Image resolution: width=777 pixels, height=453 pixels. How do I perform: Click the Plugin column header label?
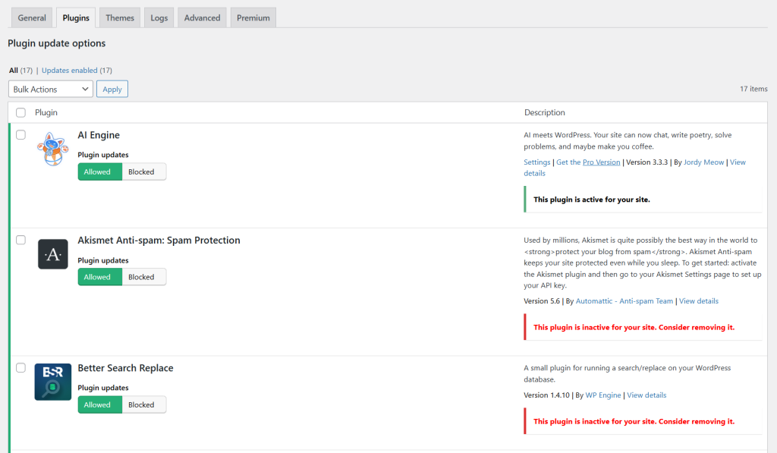click(46, 112)
